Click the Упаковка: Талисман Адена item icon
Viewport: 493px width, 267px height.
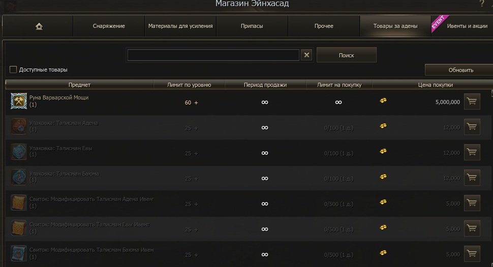pyautogui.click(x=19, y=126)
